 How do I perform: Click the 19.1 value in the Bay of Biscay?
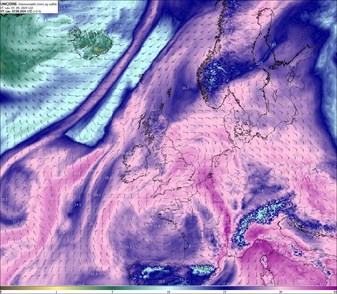coord(128,247)
